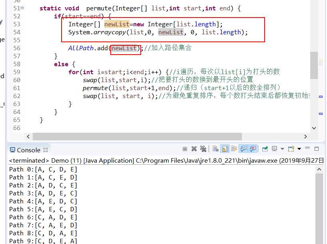327x244 pixels.
Task: Click console line Path 5:[A, E, C, D]
Action: 43,209
